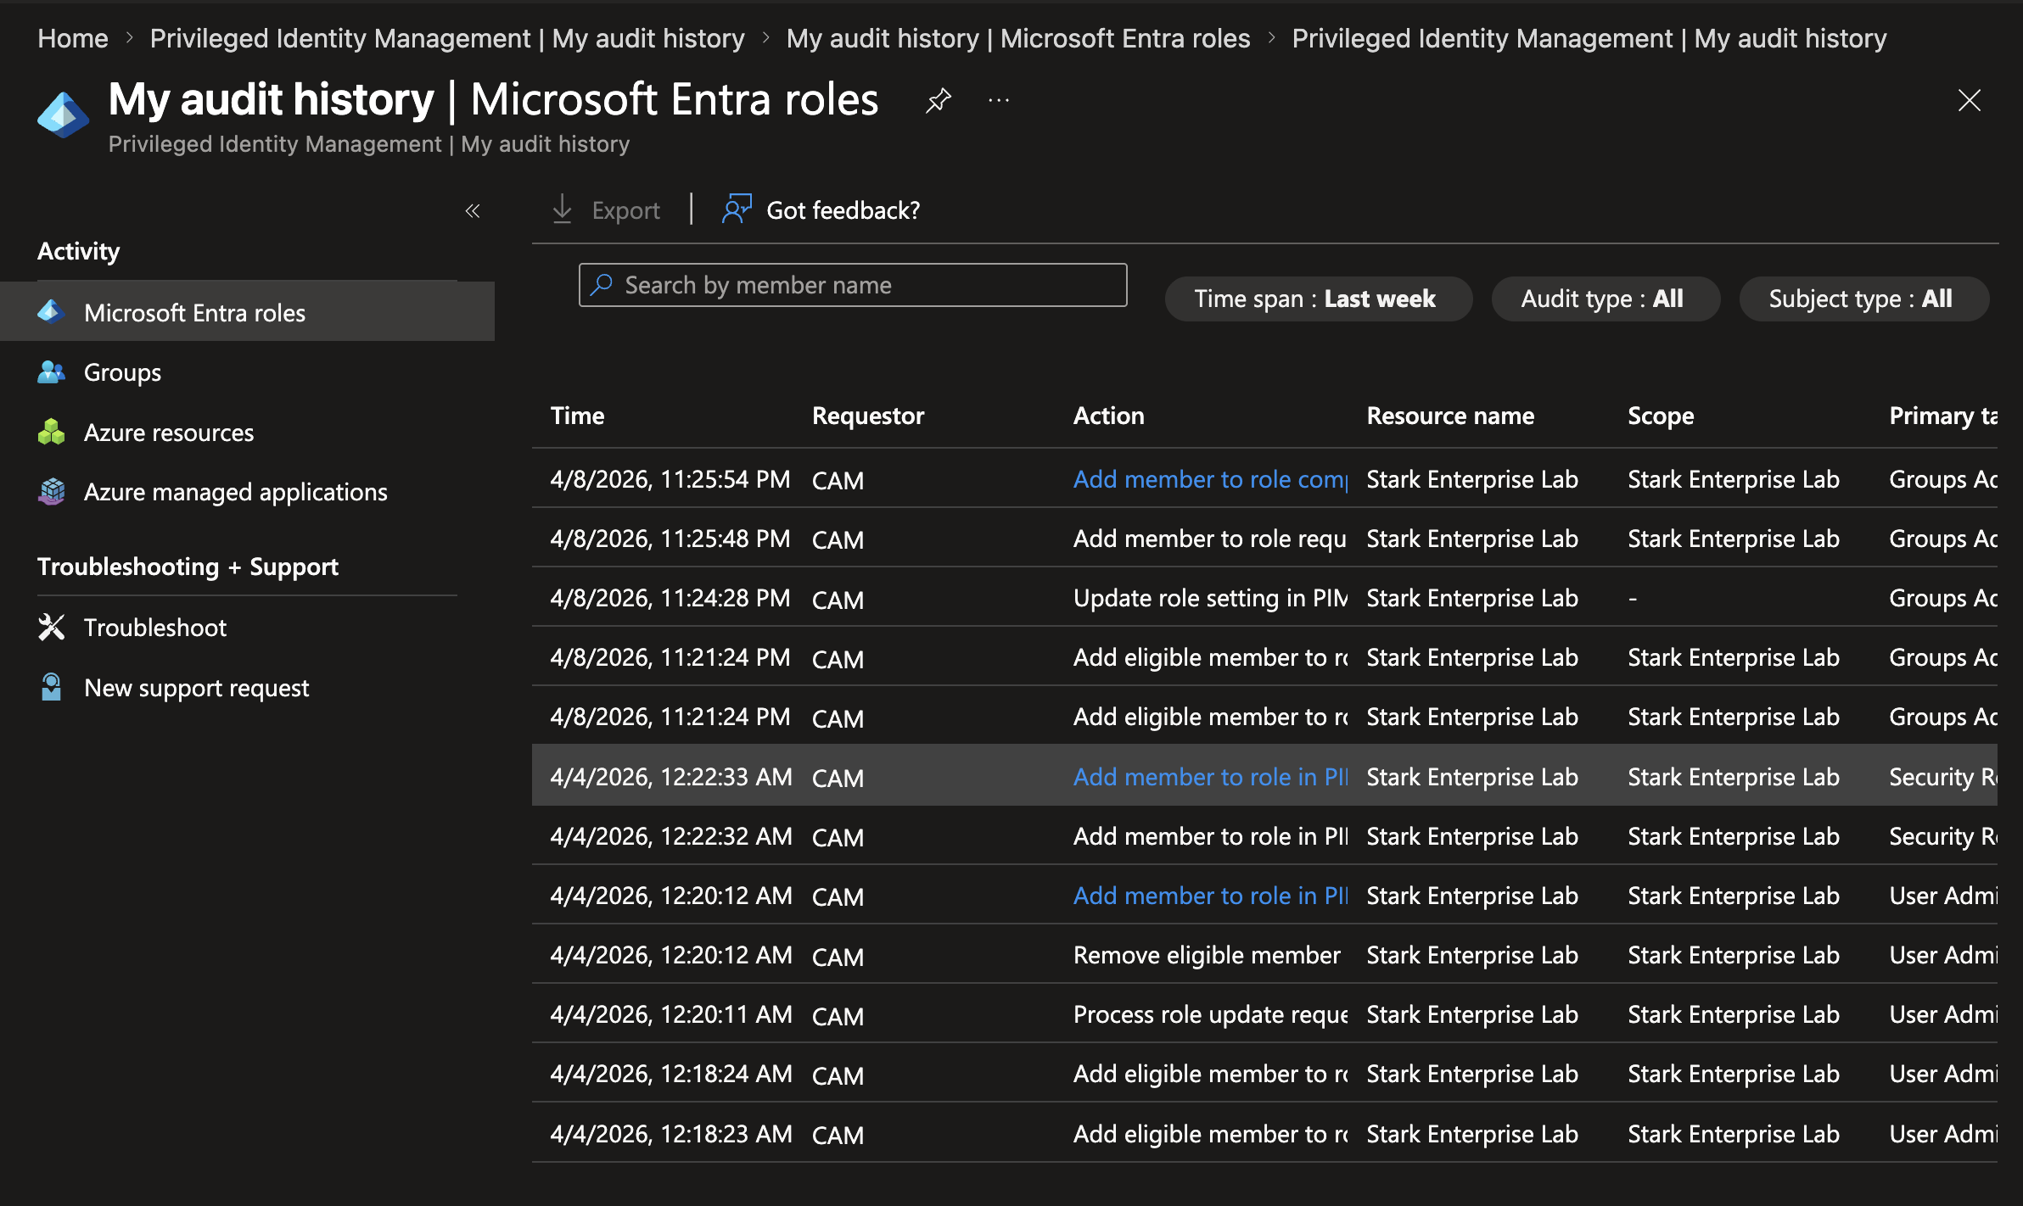Go to Home breadcrumb

[73, 38]
